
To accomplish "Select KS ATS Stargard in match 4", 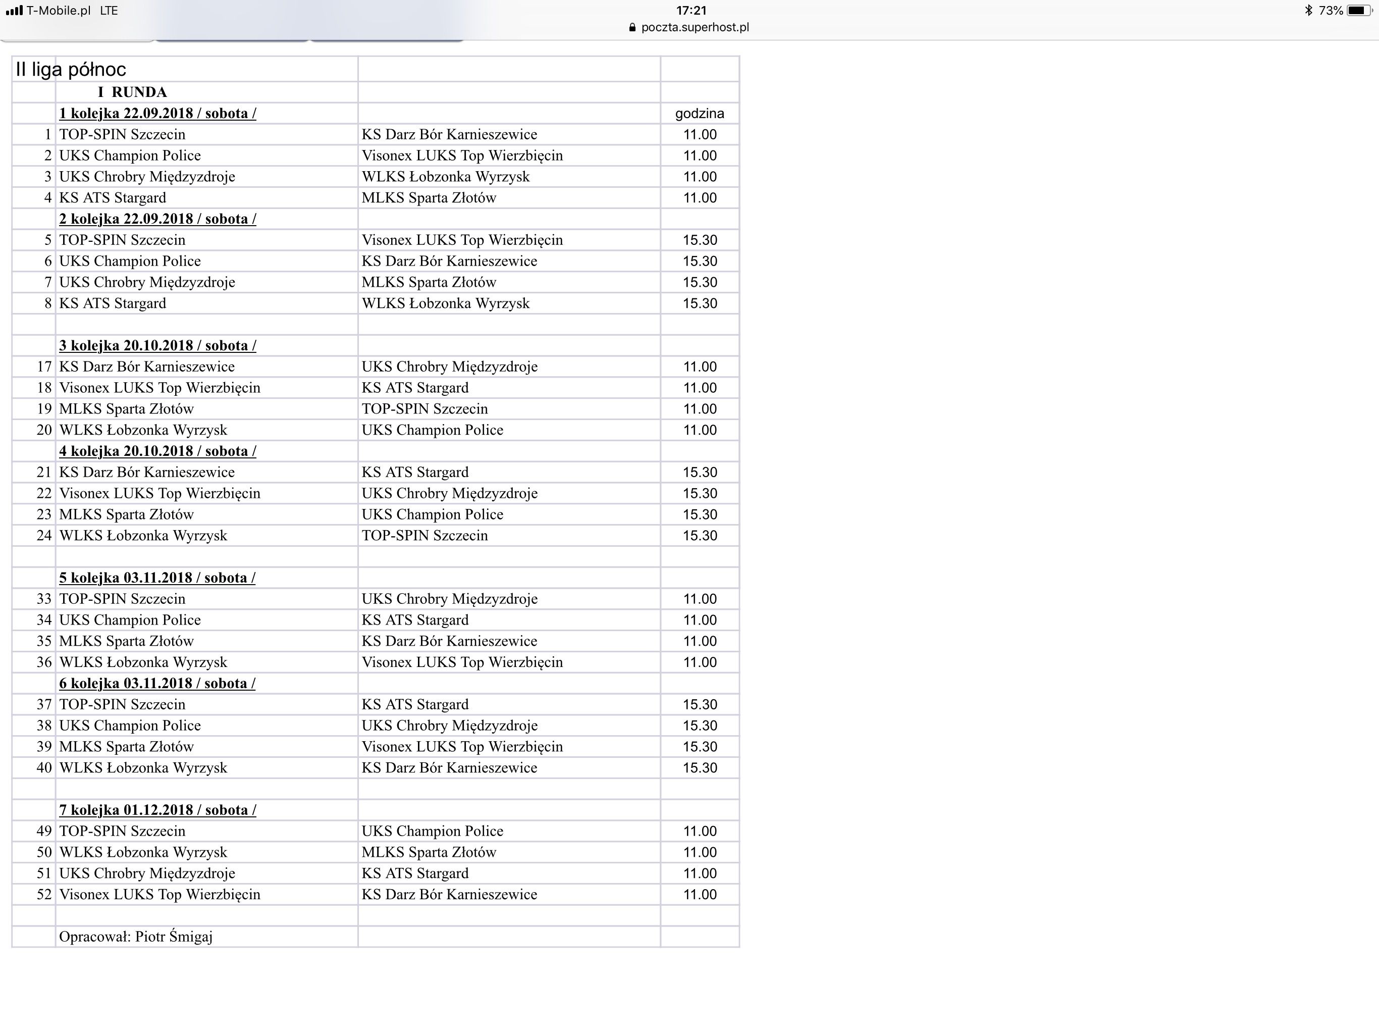I will [x=113, y=198].
